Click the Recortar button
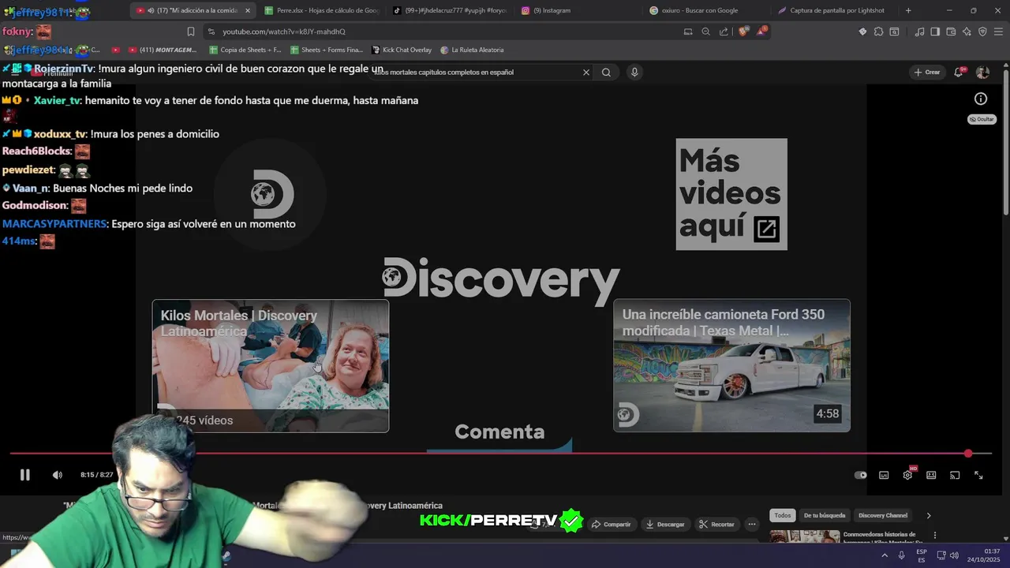Screen dimensions: 1010x568 coord(716,524)
